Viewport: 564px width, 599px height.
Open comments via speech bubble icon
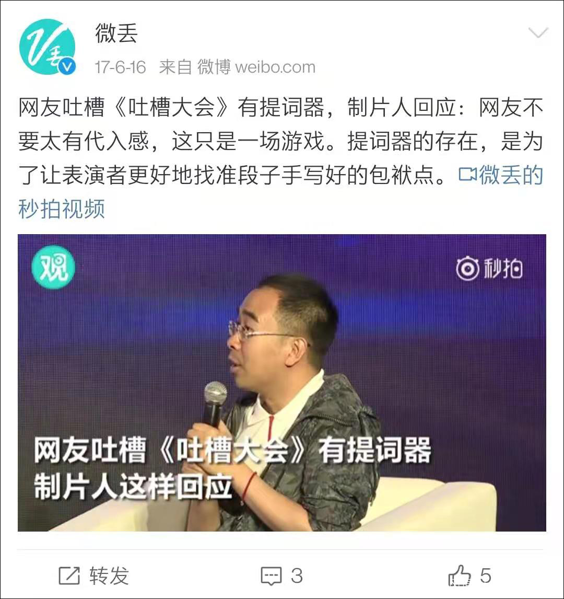pos(272,576)
